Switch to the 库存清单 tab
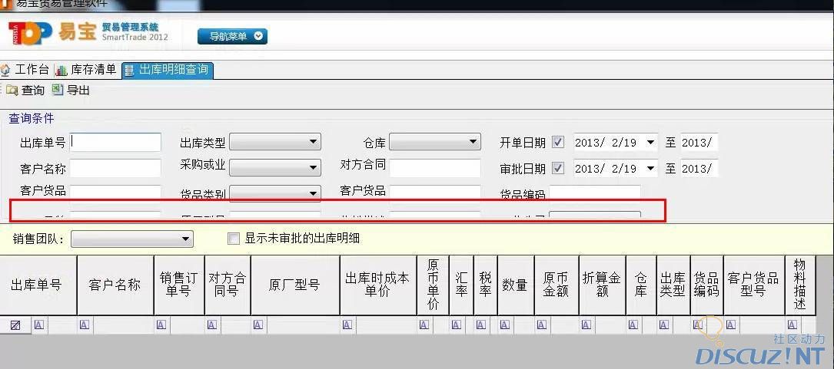Viewport: 834px width, 369px height. tap(93, 70)
